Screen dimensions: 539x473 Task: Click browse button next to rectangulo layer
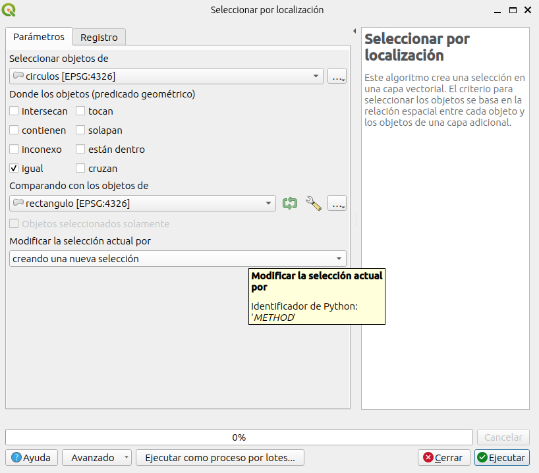(x=337, y=204)
